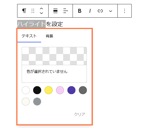Open the custom color picker preview area
This screenshot has height=128, width=160.
54,56
